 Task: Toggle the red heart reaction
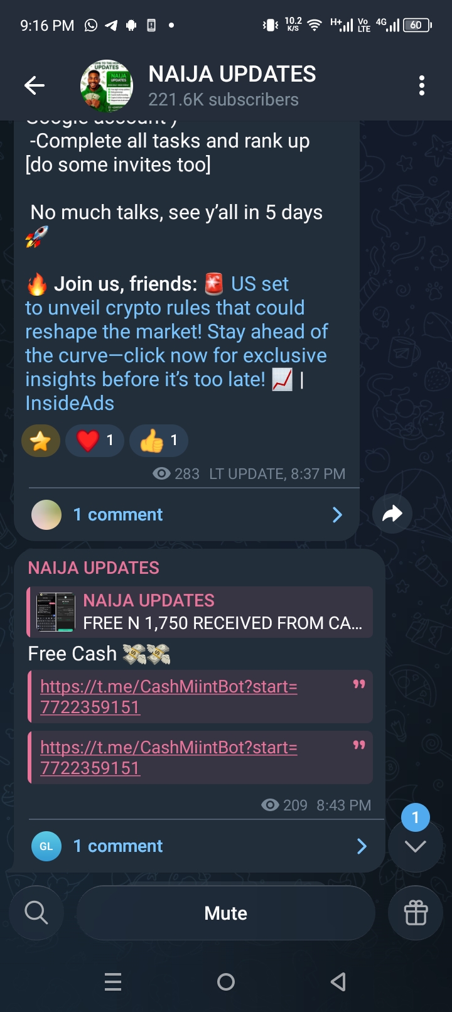[95, 441]
